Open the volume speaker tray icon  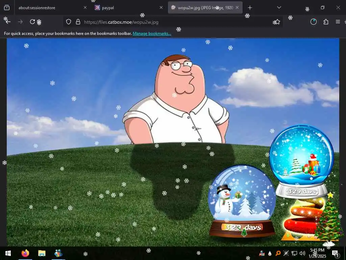point(302,253)
